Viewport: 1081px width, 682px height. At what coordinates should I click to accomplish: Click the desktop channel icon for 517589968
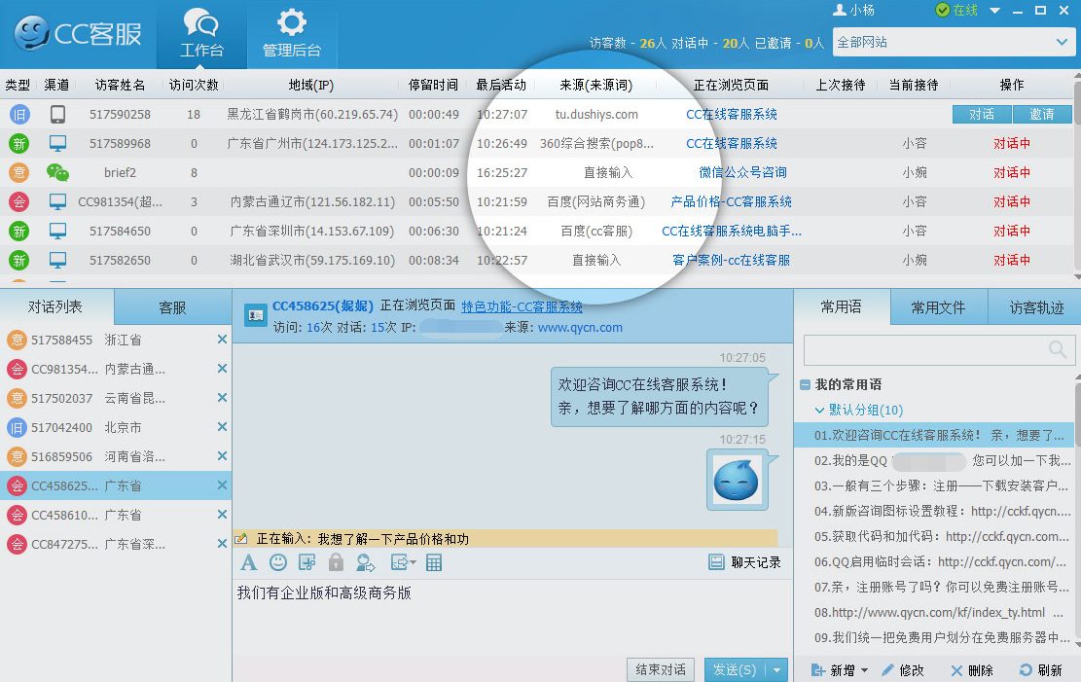pos(58,143)
